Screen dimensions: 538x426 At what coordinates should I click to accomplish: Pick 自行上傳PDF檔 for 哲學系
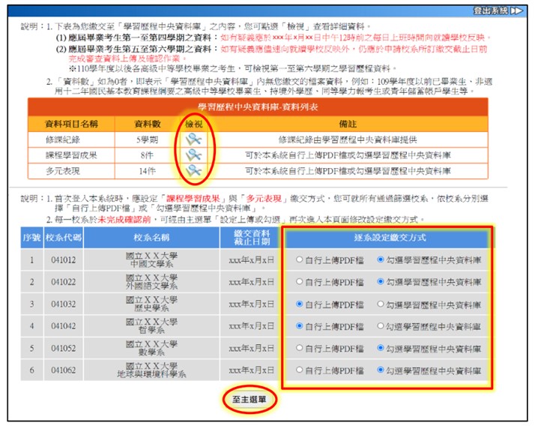[x=300, y=326]
